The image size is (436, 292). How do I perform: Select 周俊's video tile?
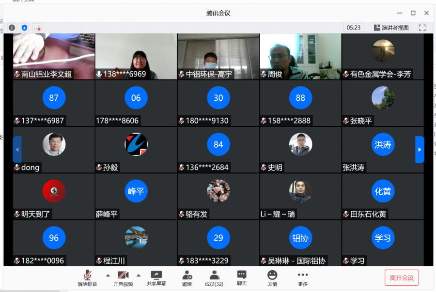[300, 56]
